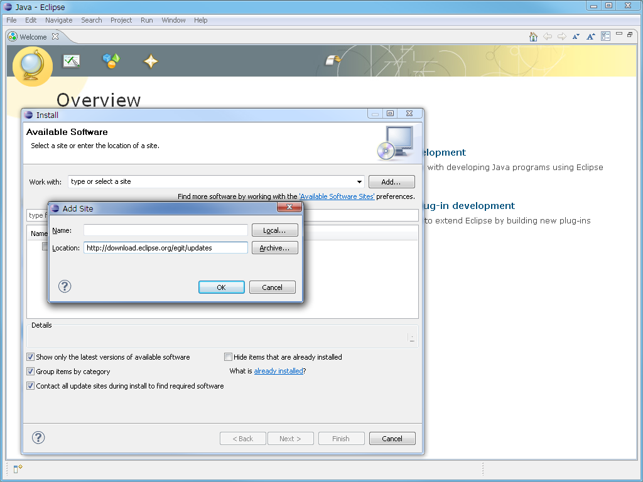
Task: Toggle Show only latest versions checkbox
Action: pyautogui.click(x=30, y=356)
